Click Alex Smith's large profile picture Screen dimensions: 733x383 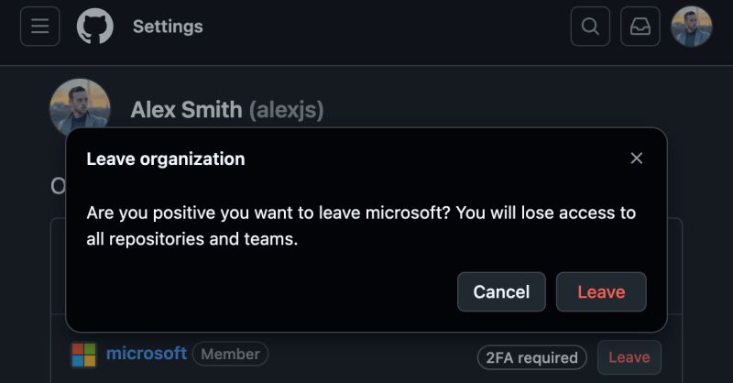click(x=80, y=105)
